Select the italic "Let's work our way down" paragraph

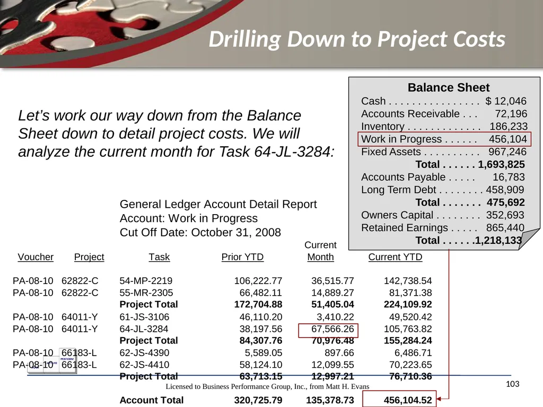tap(177, 134)
